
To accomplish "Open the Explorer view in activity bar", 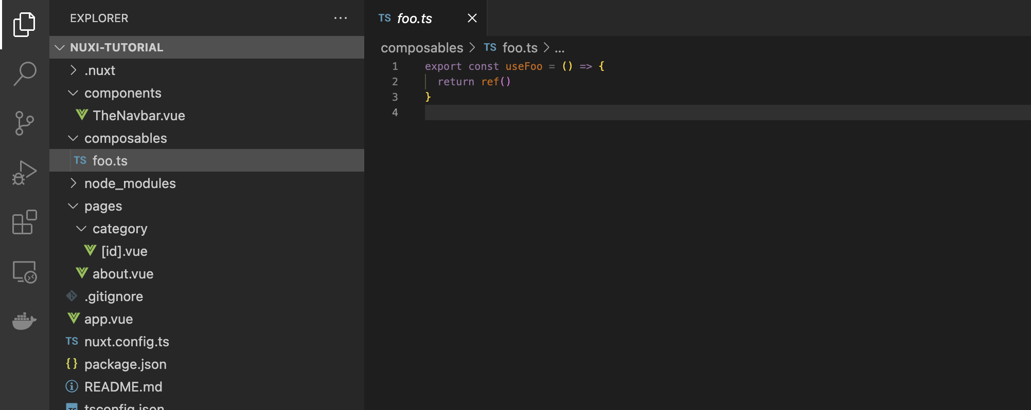I will coord(24,24).
